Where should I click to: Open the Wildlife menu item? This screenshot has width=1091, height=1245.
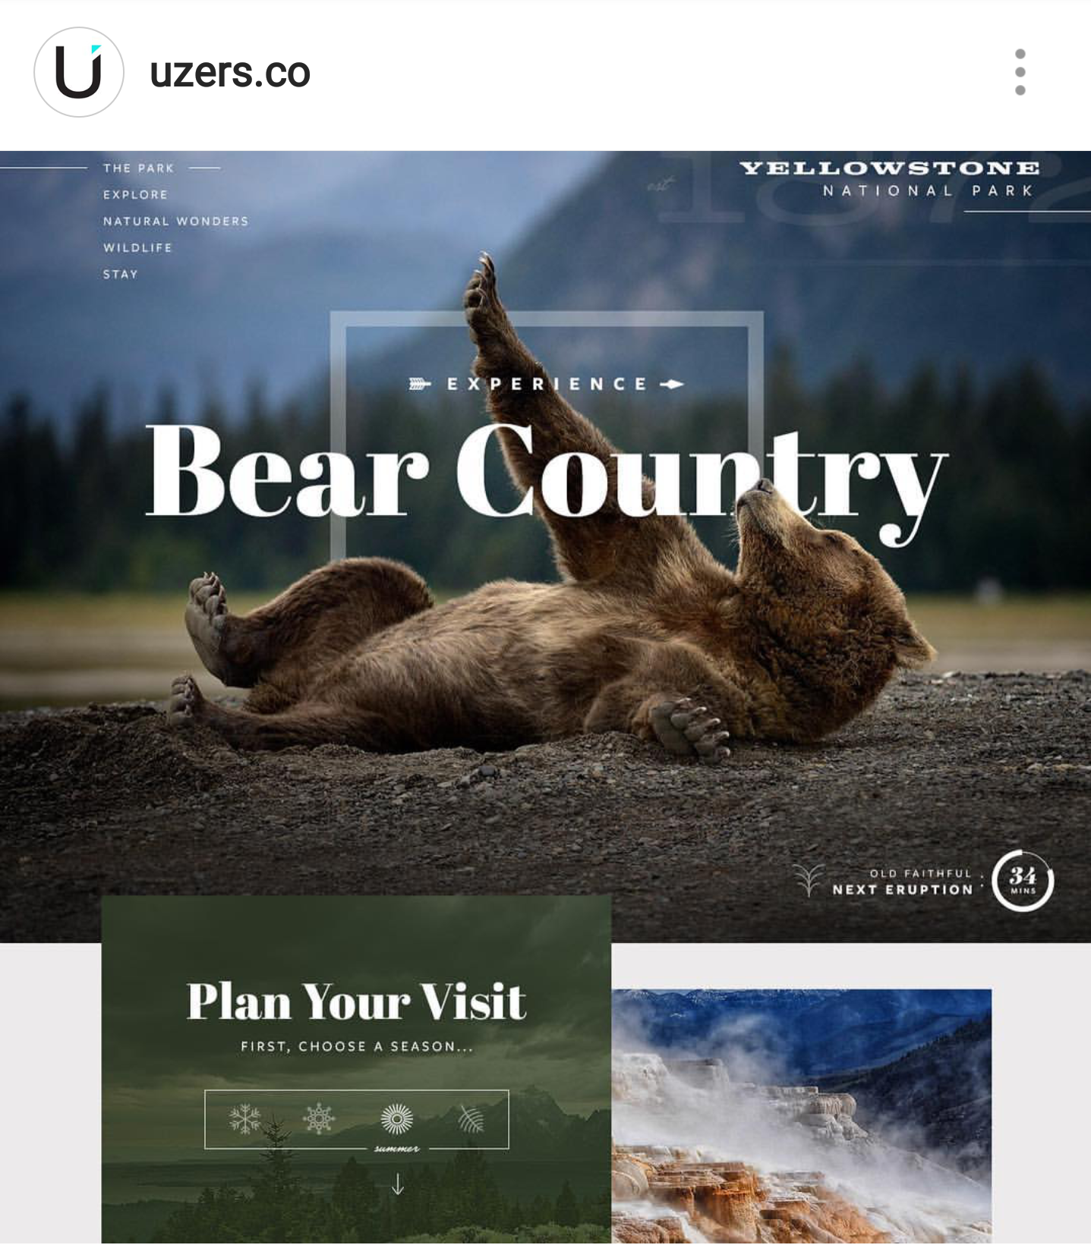pos(137,248)
